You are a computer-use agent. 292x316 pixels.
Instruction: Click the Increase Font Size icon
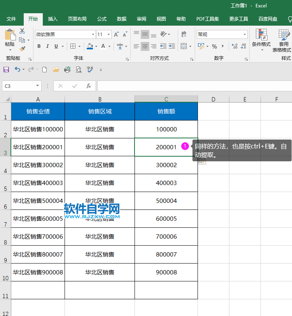click(x=117, y=35)
